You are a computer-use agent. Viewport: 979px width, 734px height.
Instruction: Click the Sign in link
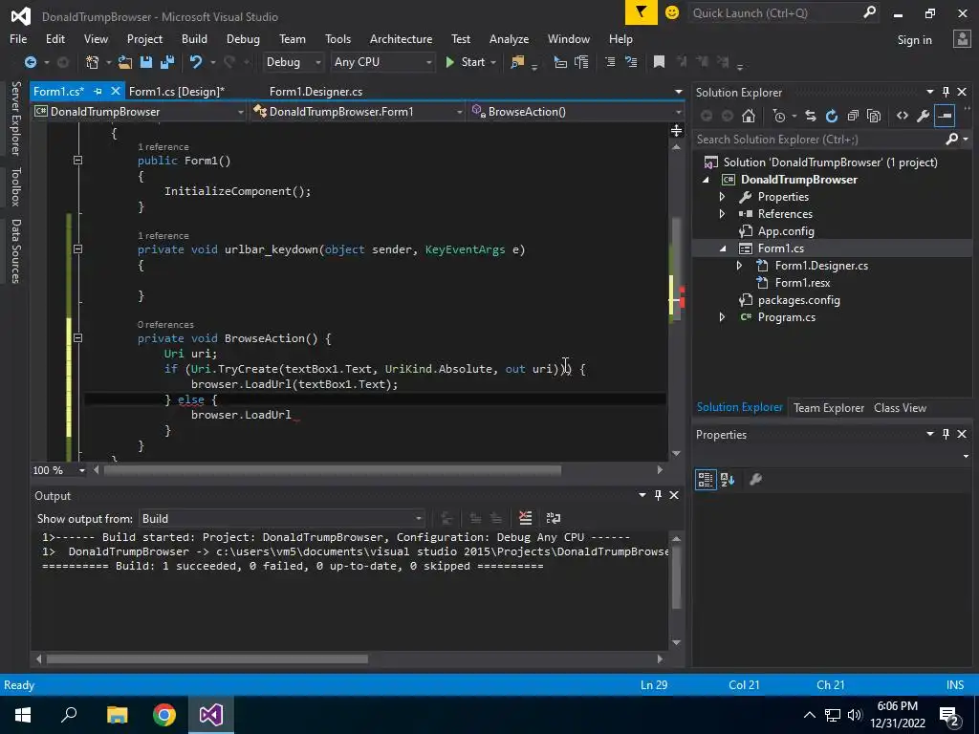914,40
